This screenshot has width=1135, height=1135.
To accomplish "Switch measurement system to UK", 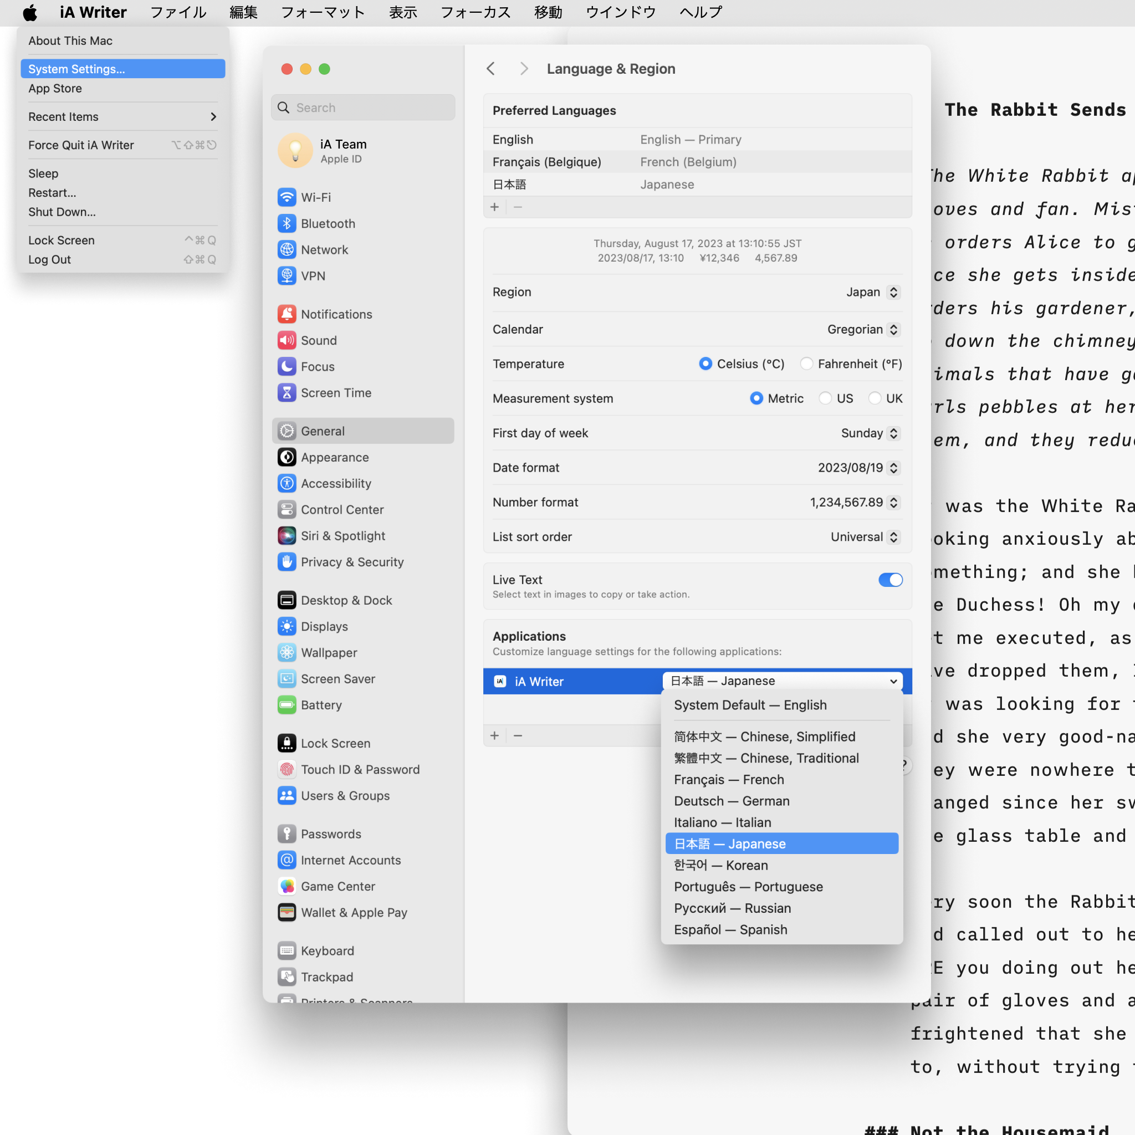I will point(876,398).
